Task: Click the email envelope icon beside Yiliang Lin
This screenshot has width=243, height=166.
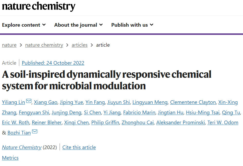Action: point(29,101)
